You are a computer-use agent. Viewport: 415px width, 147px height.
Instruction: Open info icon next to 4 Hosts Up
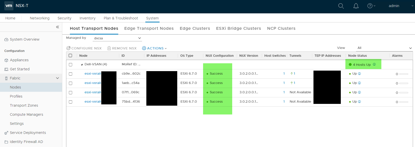374,64
